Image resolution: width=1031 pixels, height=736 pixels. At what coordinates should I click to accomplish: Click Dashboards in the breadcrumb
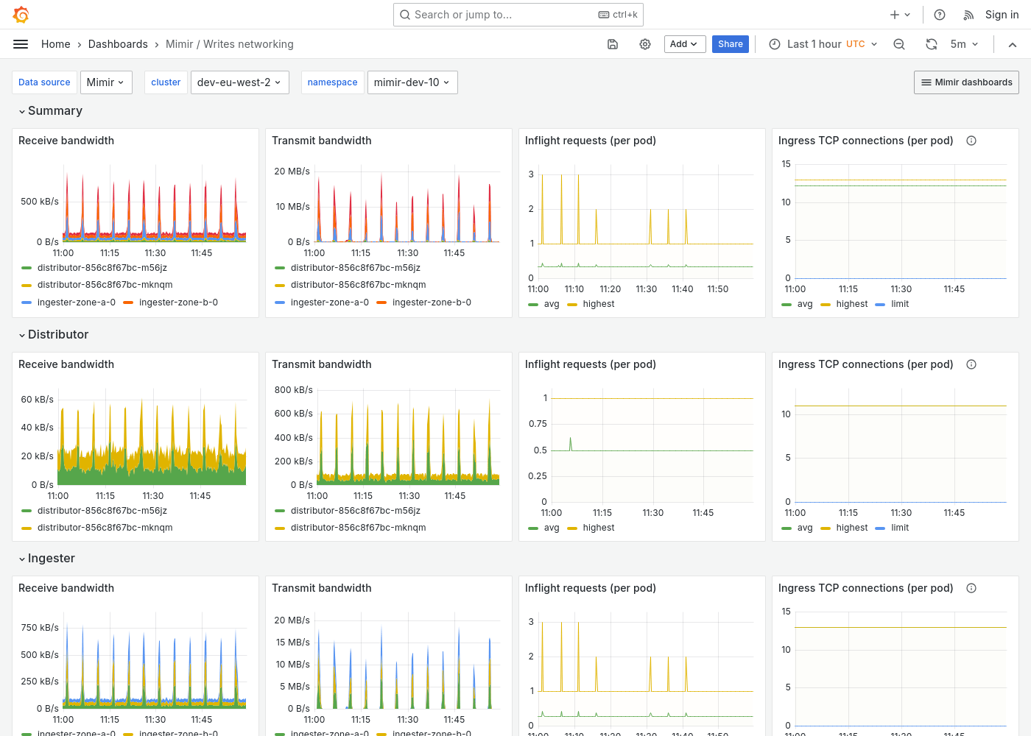118,44
